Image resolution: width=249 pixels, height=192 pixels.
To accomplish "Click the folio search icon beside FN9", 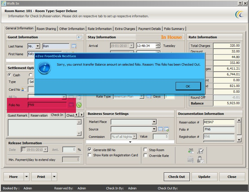I will pos(71,105).
